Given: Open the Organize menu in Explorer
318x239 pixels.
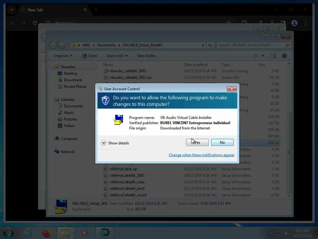Looking at the screenshot, I should click(x=63, y=56).
